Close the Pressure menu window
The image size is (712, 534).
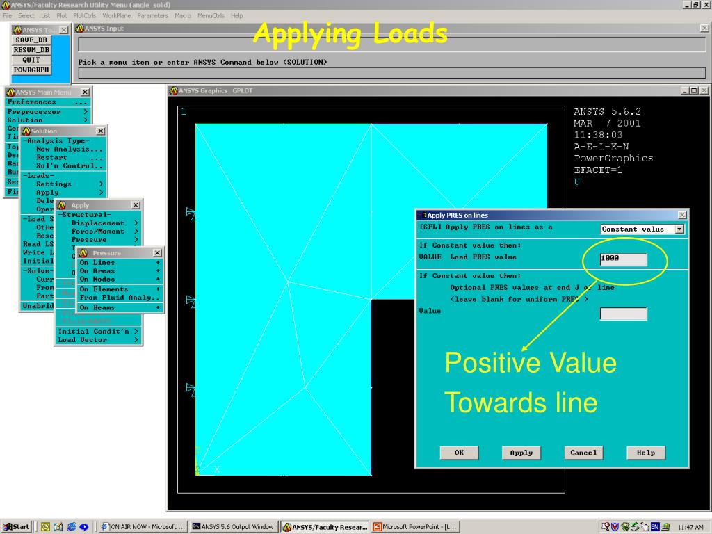pyautogui.click(x=157, y=253)
